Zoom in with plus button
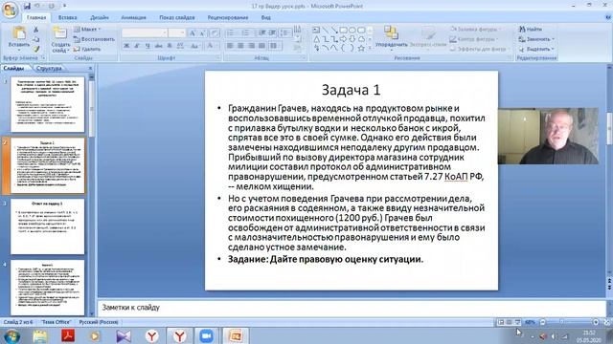 pos(596,322)
